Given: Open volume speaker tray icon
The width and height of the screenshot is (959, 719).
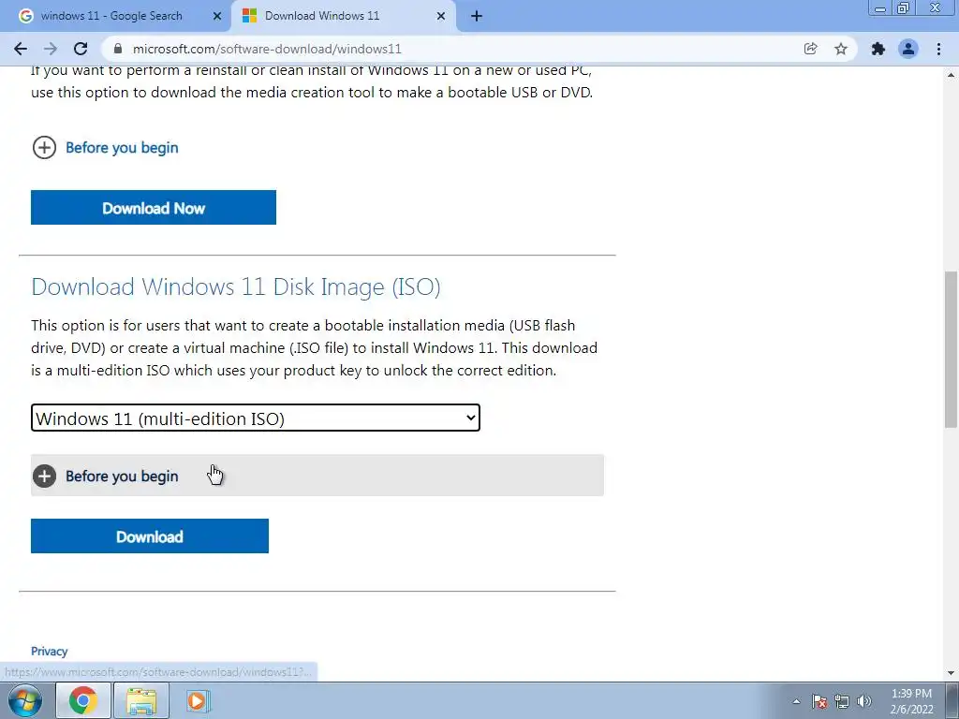Looking at the screenshot, I should pos(864,701).
